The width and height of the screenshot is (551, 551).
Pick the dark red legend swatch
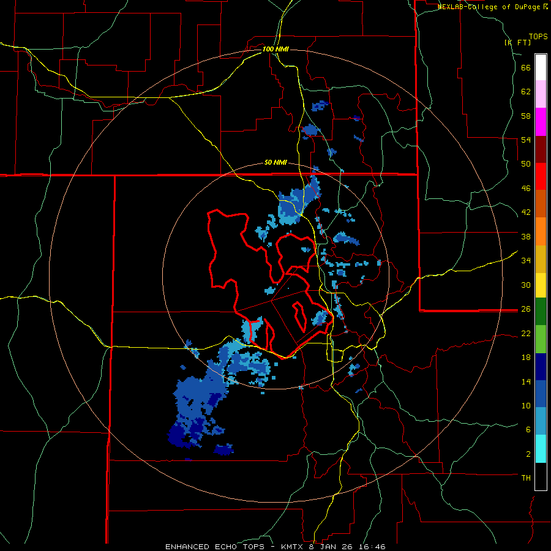(541, 149)
